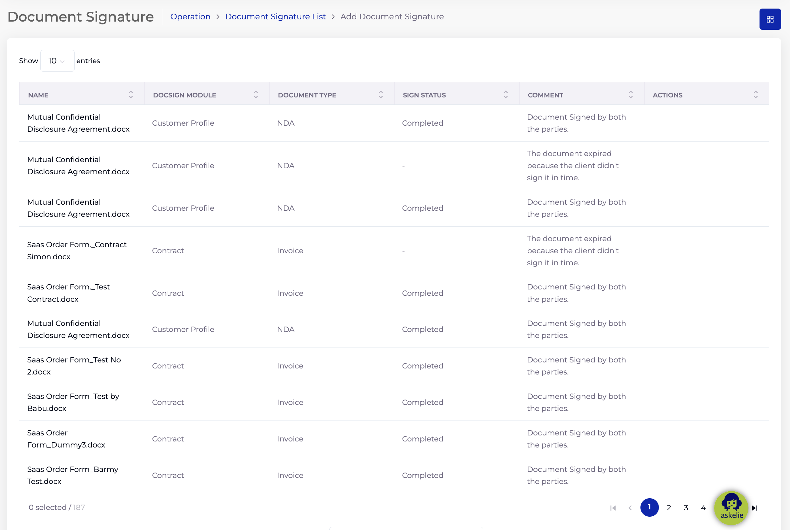Click the '0 selected / 187' counter
This screenshot has width=790, height=530.
[x=57, y=508]
